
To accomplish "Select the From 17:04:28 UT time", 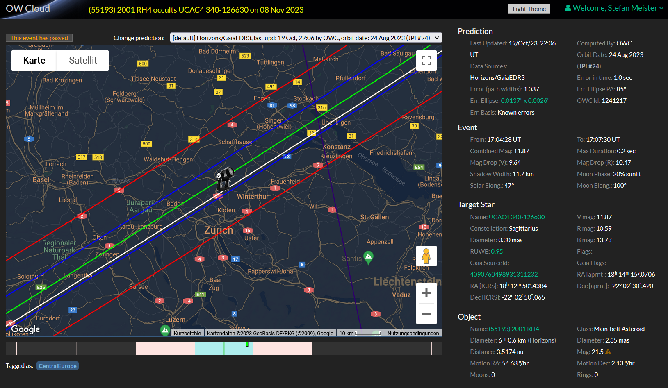I will [x=504, y=140].
